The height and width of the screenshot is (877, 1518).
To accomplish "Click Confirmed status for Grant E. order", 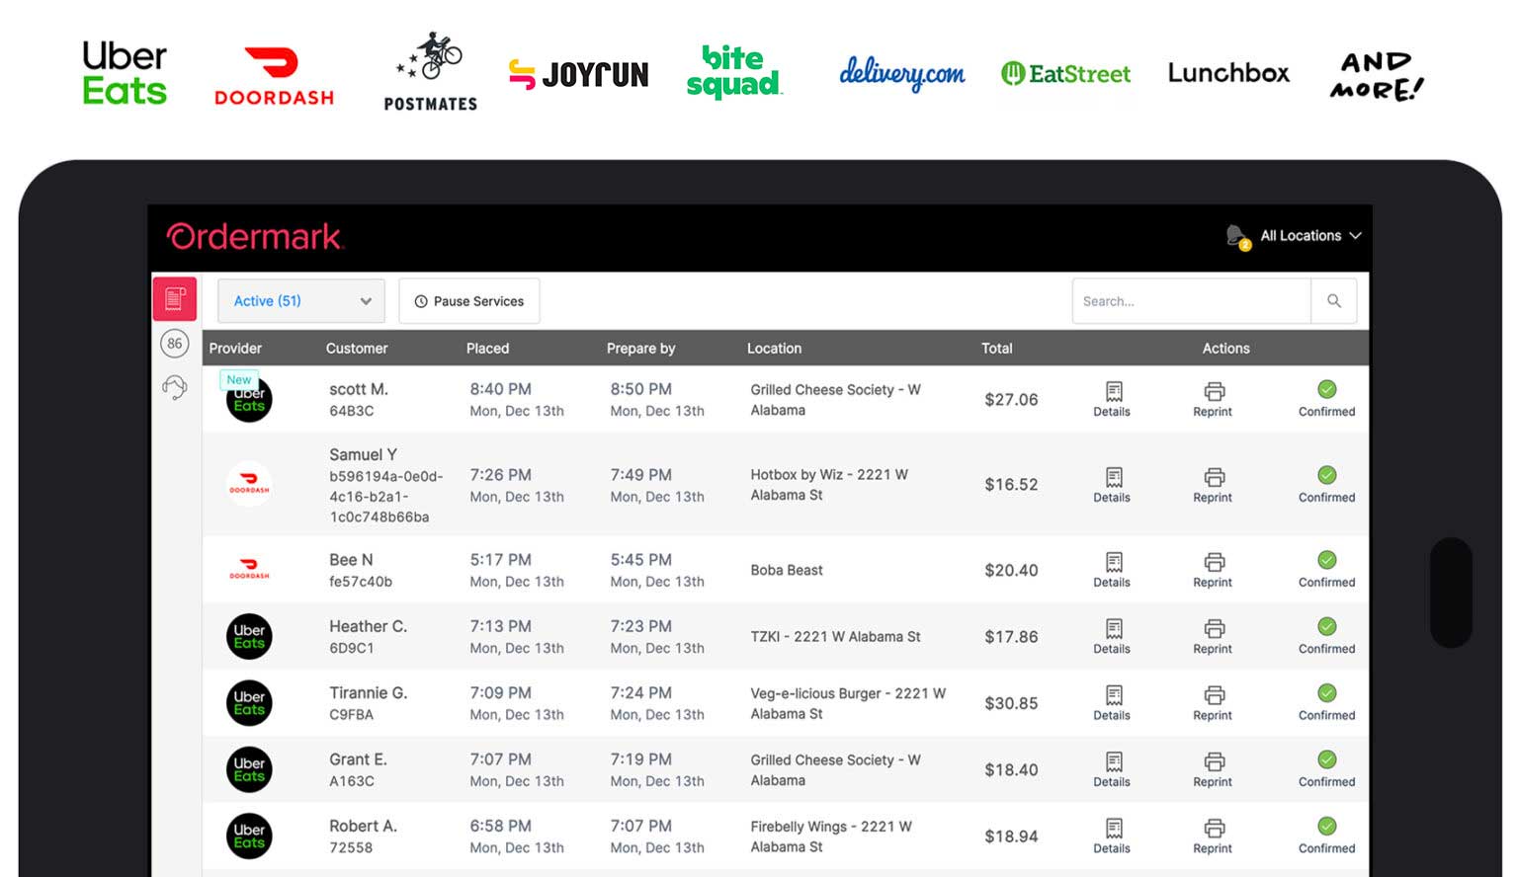I will point(1327,769).
